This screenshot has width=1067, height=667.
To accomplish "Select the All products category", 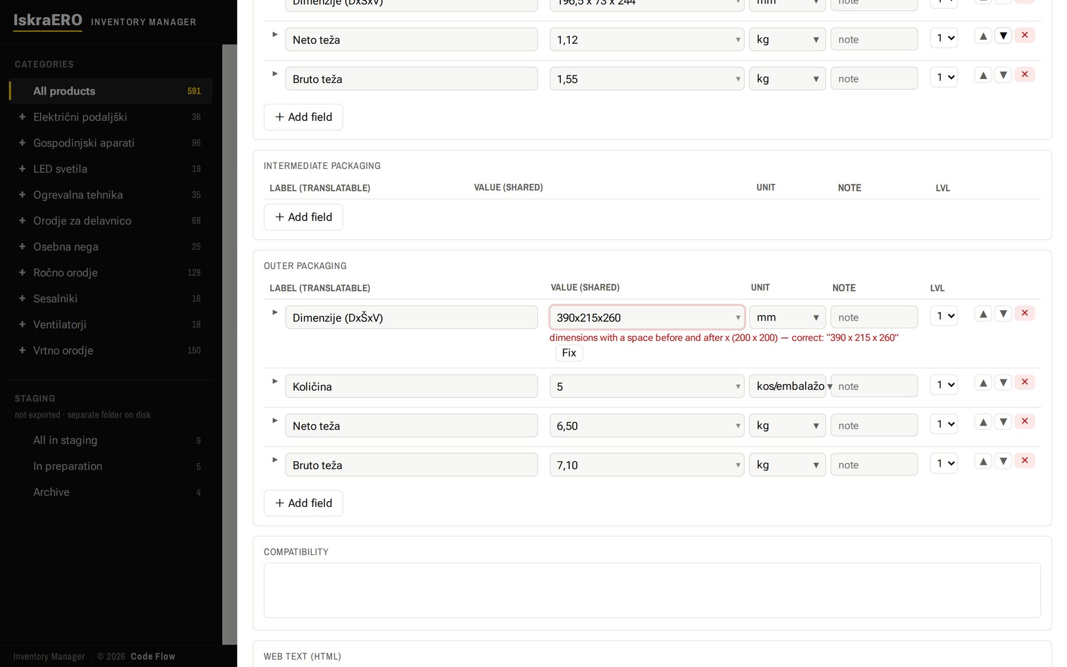I will click(111, 91).
